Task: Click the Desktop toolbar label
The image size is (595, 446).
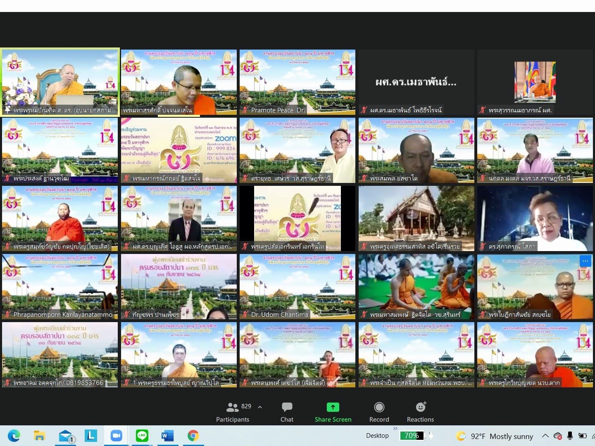Action: [377, 436]
